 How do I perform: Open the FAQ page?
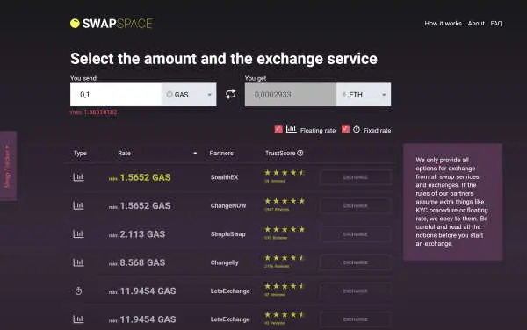click(496, 24)
